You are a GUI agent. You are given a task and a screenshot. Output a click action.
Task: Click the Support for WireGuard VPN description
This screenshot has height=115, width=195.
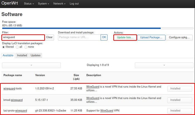pyautogui.click(x=103, y=111)
